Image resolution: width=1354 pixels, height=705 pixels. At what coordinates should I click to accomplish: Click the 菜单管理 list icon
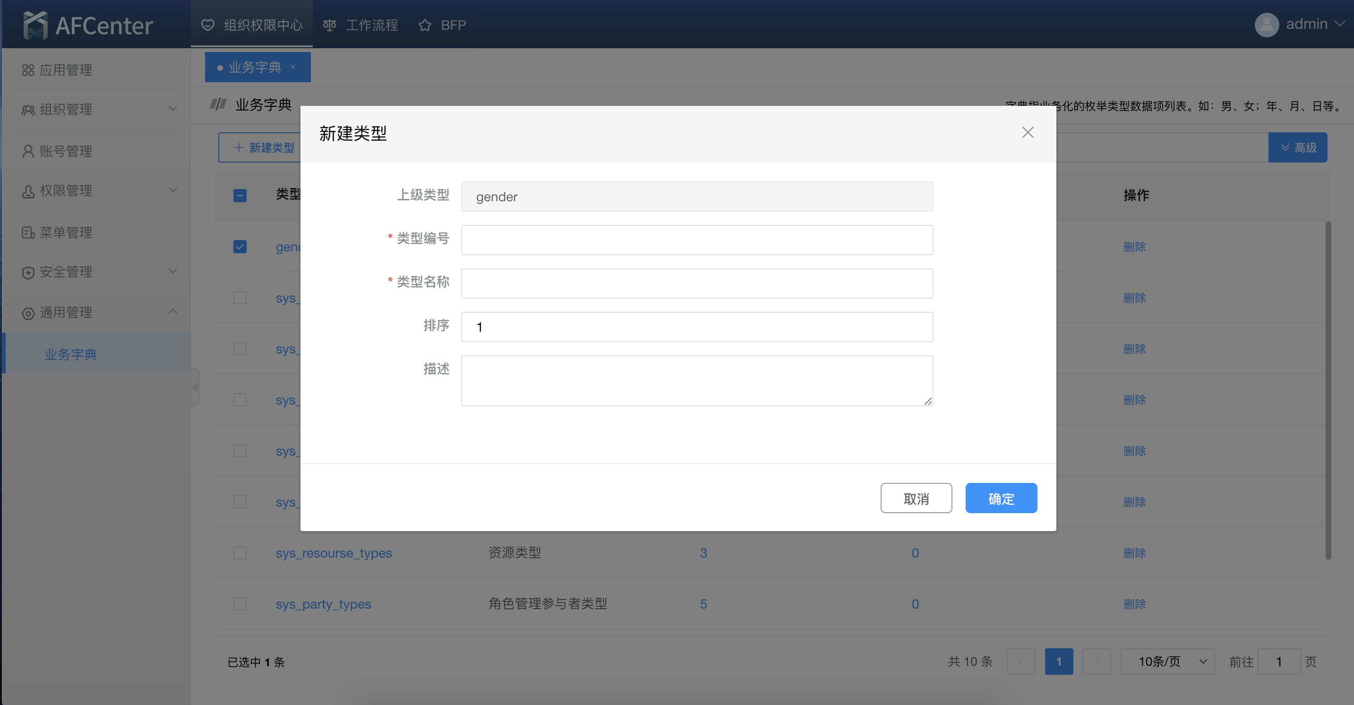28,232
